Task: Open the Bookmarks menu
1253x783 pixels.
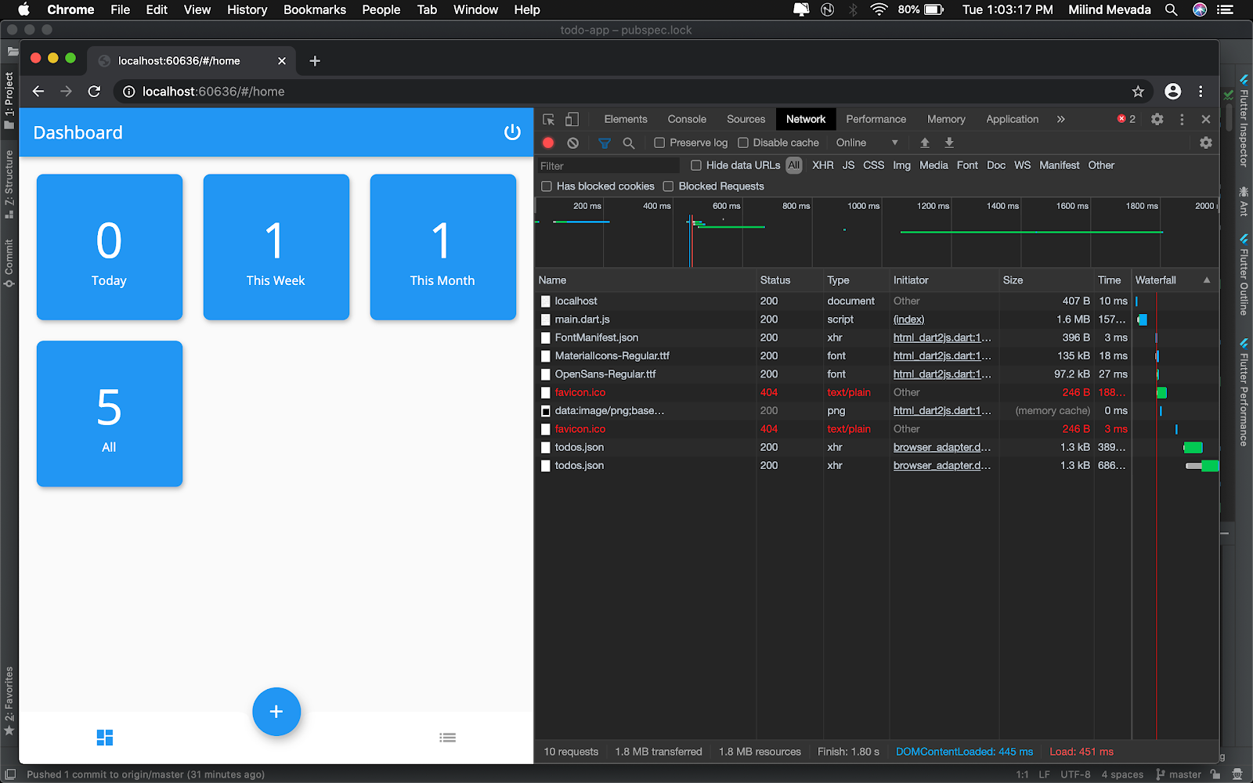Action: click(314, 9)
